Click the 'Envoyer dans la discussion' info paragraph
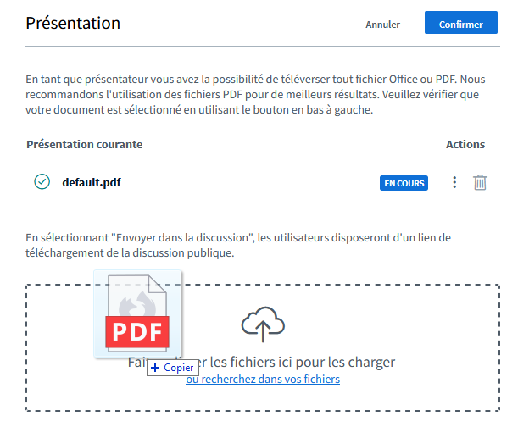Screen dimensions: 529x438 237,245
